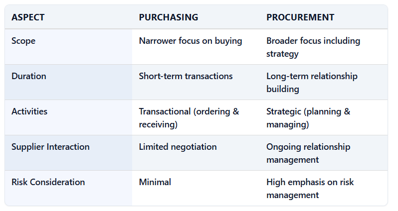Click the 'Ongoing relationship management' cell

point(308,153)
